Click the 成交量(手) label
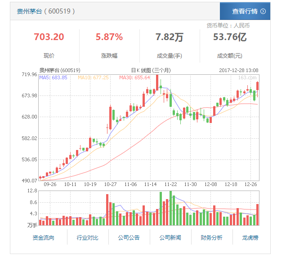286x259 pixels. click(x=169, y=56)
